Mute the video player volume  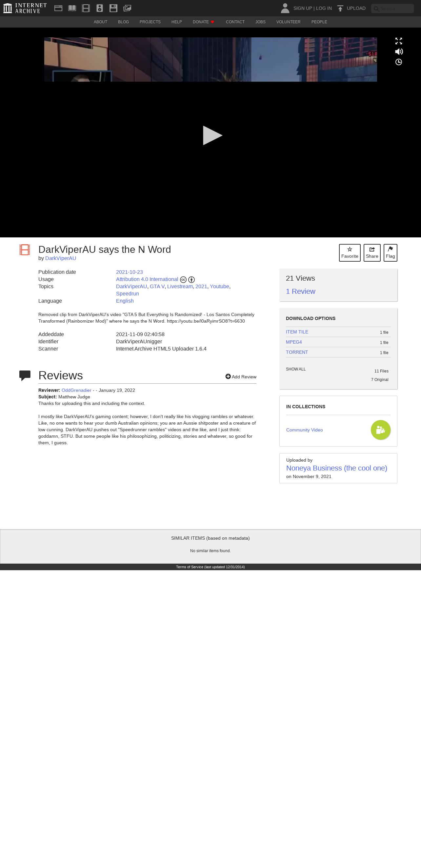[x=399, y=51]
